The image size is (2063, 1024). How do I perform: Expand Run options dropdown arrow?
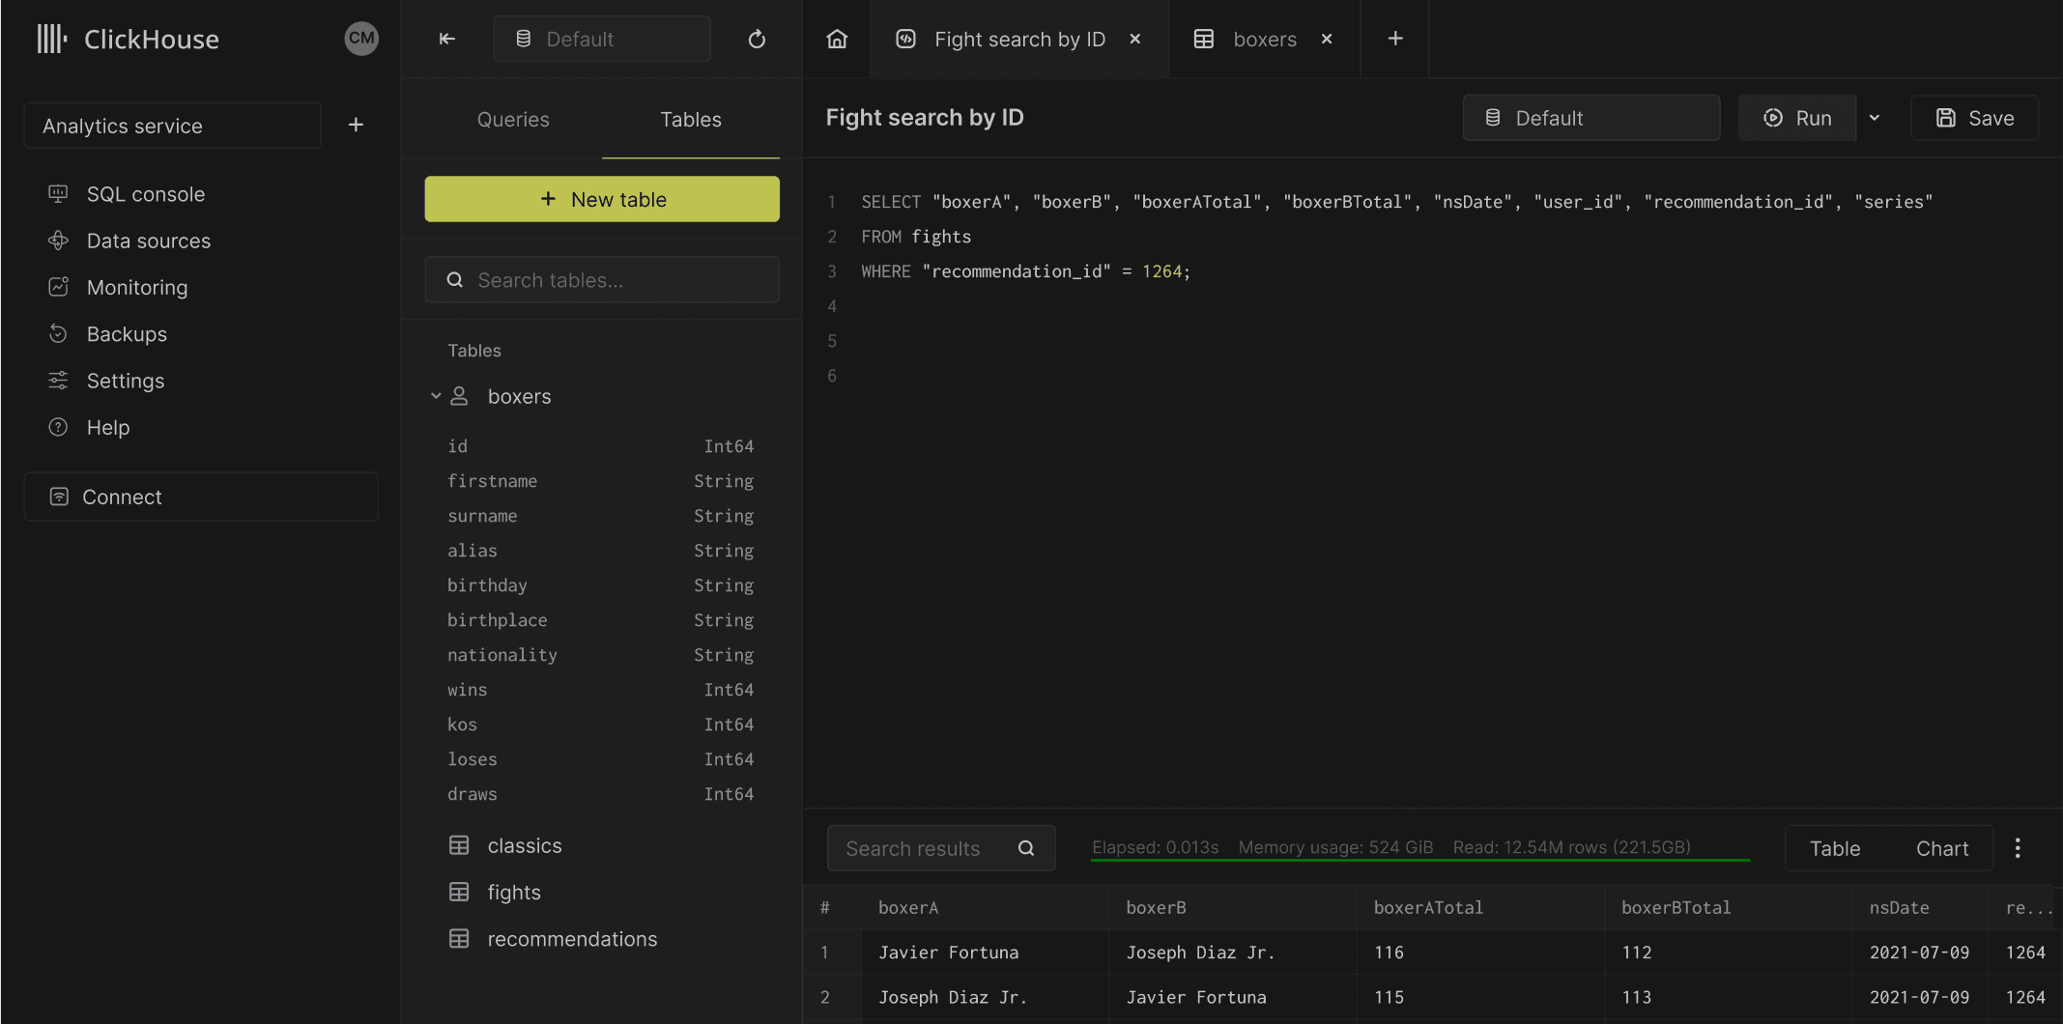(x=1875, y=118)
